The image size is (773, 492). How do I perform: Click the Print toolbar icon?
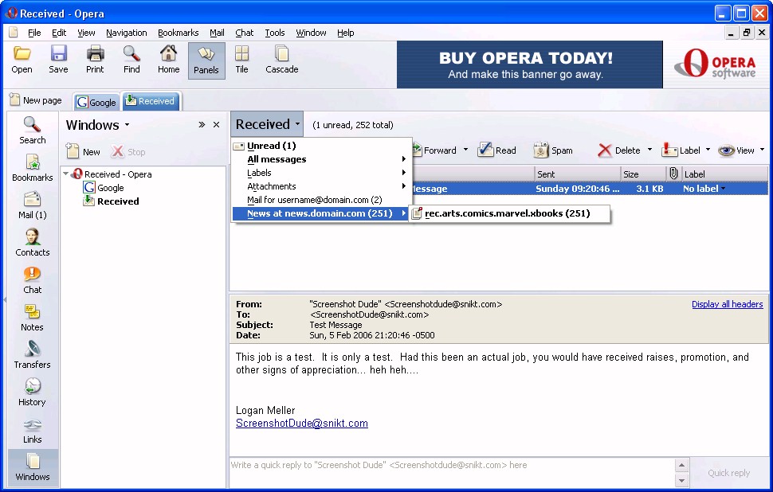tap(95, 60)
